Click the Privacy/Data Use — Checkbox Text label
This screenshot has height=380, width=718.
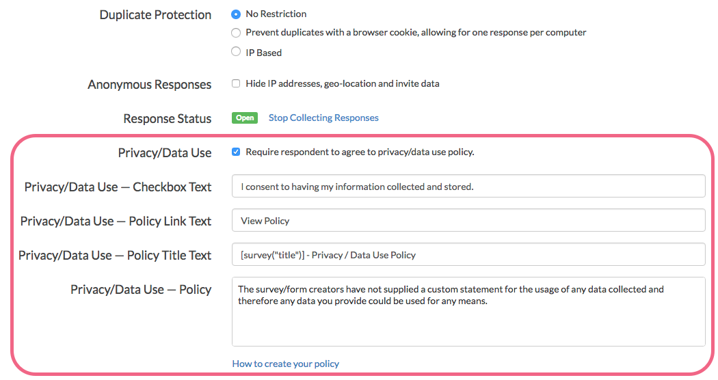coord(118,187)
